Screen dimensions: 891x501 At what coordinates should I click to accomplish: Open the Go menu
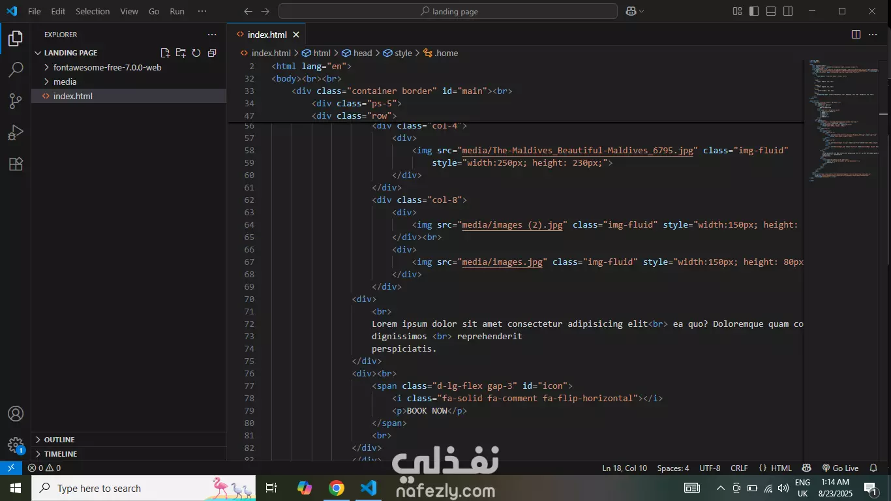[154, 11]
